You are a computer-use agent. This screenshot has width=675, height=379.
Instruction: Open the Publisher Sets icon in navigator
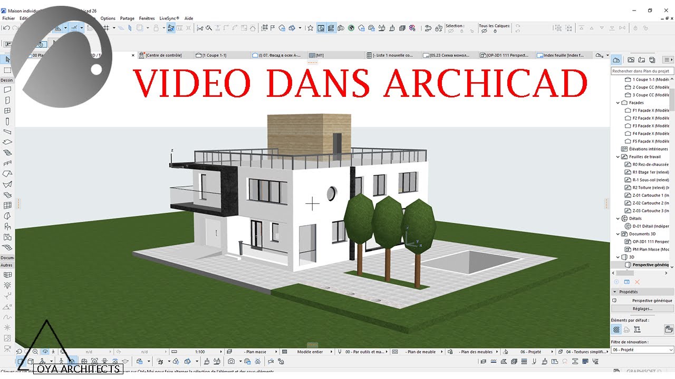(653, 60)
